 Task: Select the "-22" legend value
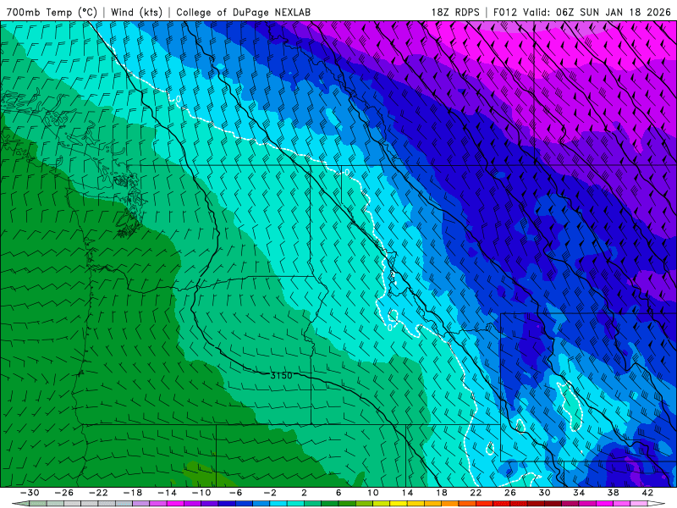click(98, 493)
